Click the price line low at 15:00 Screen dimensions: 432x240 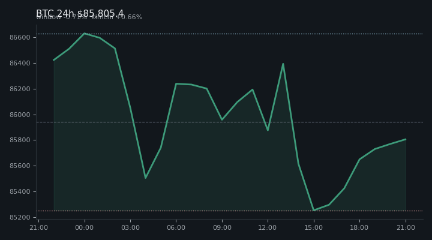pyautogui.click(x=314, y=210)
